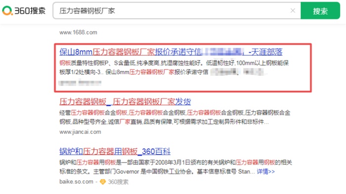The width and height of the screenshot is (346, 194).
Task: Click the www.jiancai.com URL text
Action: [x=80, y=132]
